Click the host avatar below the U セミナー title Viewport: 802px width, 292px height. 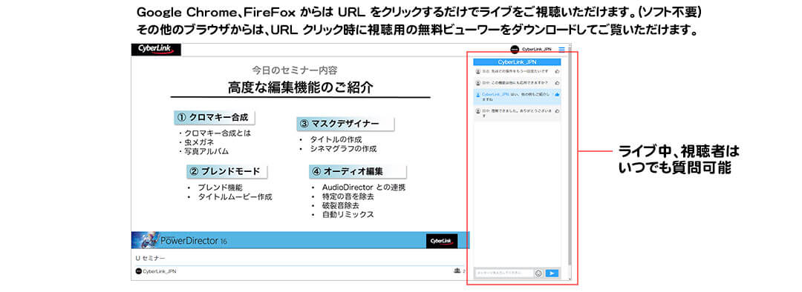[138, 271]
